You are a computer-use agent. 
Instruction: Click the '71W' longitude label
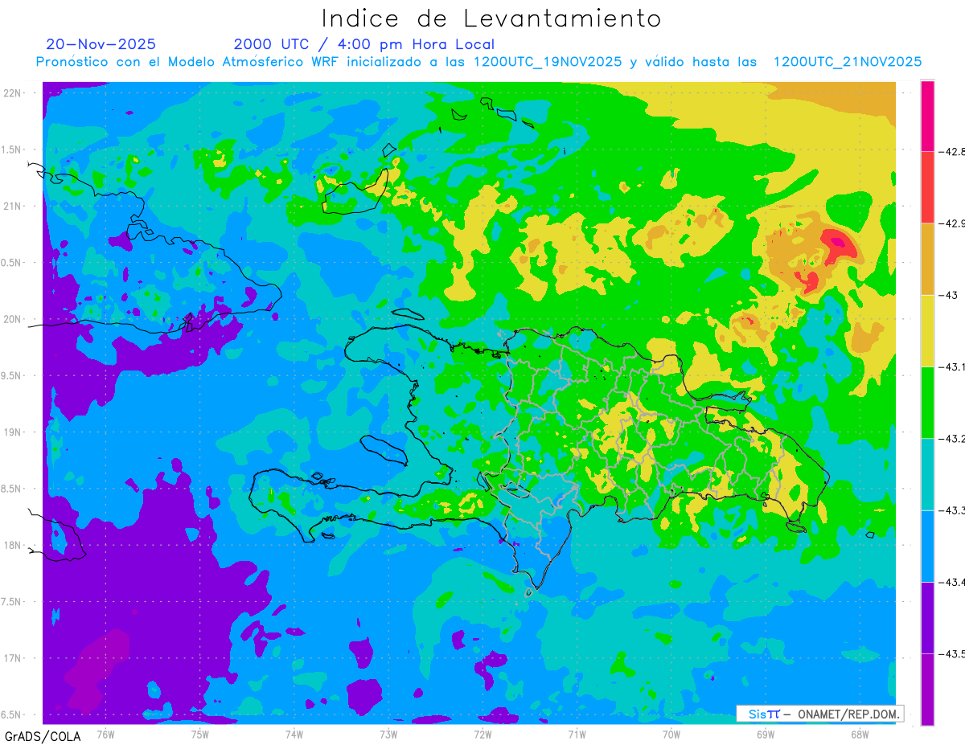coord(577,734)
